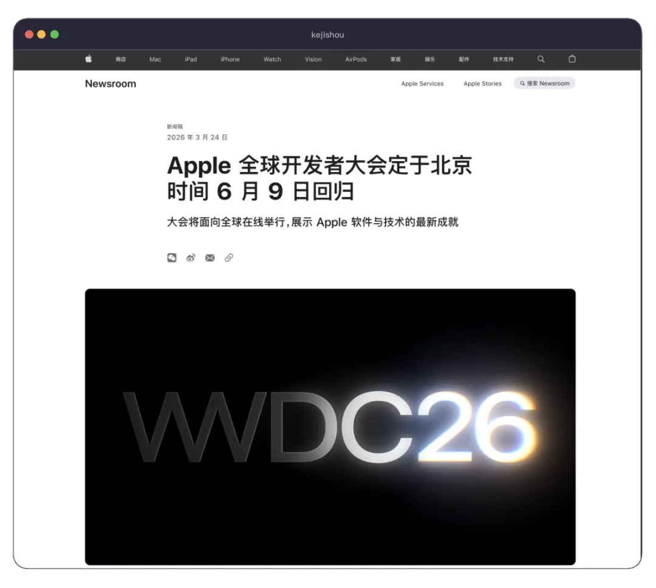Image resolution: width=656 pixels, height=588 pixels.
Task: Open the 技术支持 menu item
Action: click(x=504, y=60)
